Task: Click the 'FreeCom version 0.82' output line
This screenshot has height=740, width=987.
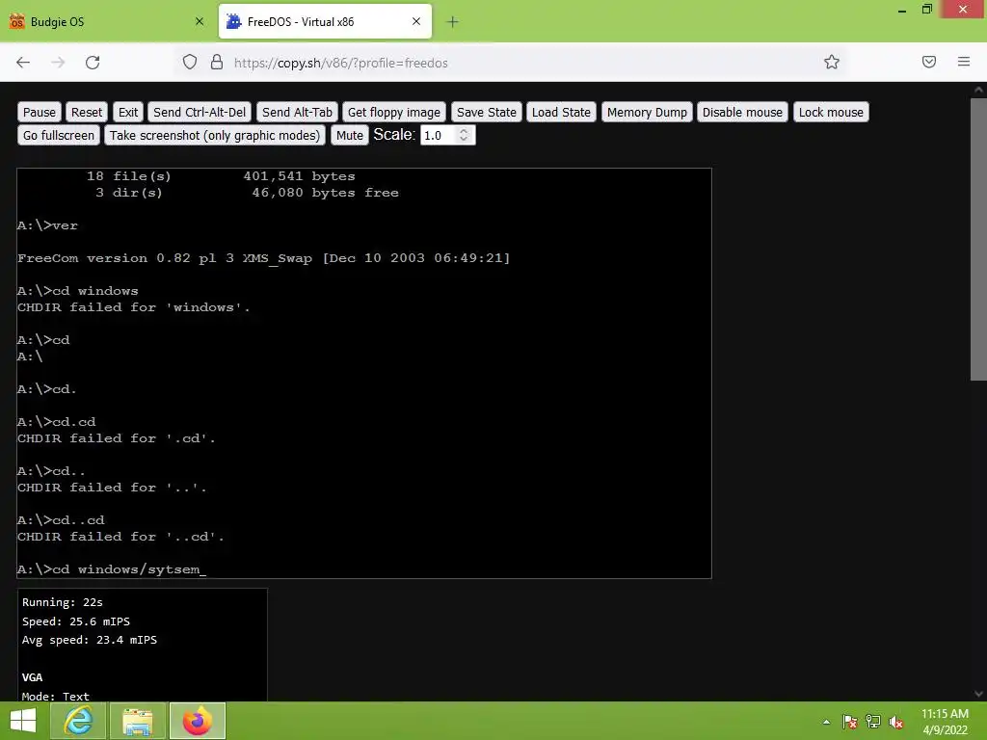Action: (x=264, y=258)
